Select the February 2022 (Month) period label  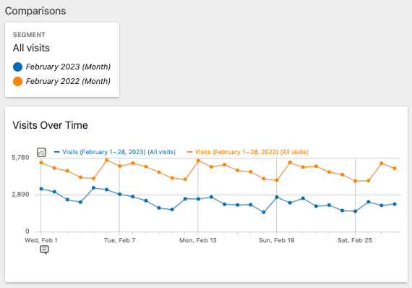pos(68,81)
